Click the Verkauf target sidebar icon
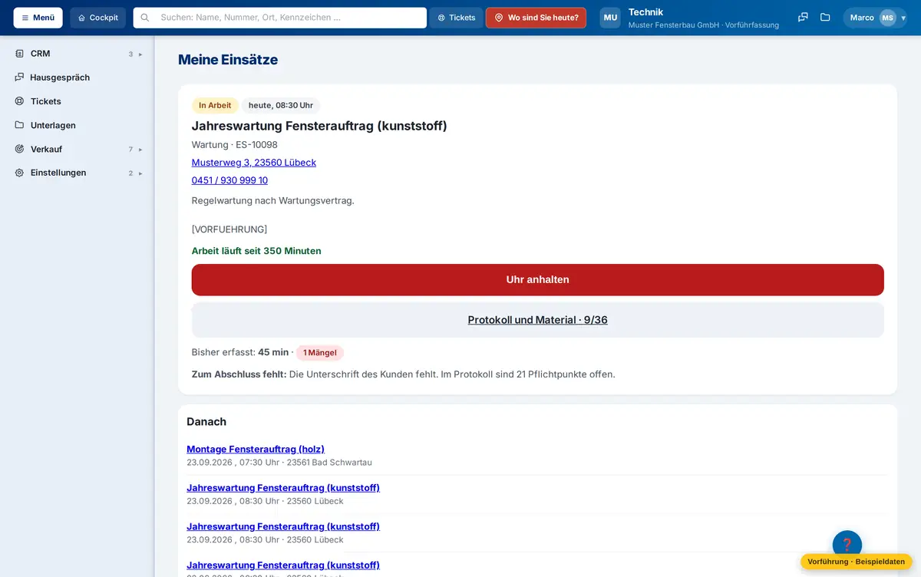 20,149
